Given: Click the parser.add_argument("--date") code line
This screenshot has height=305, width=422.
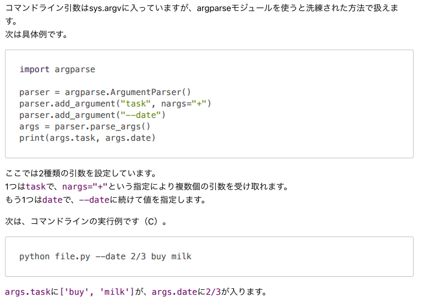Looking at the screenshot, I should (x=92, y=115).
